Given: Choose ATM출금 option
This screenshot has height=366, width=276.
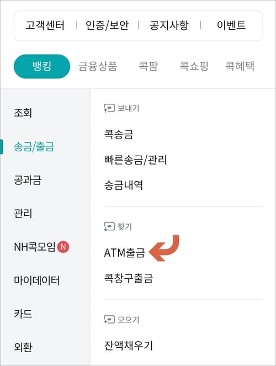Looking at the screenshot, I should [125, 253].
